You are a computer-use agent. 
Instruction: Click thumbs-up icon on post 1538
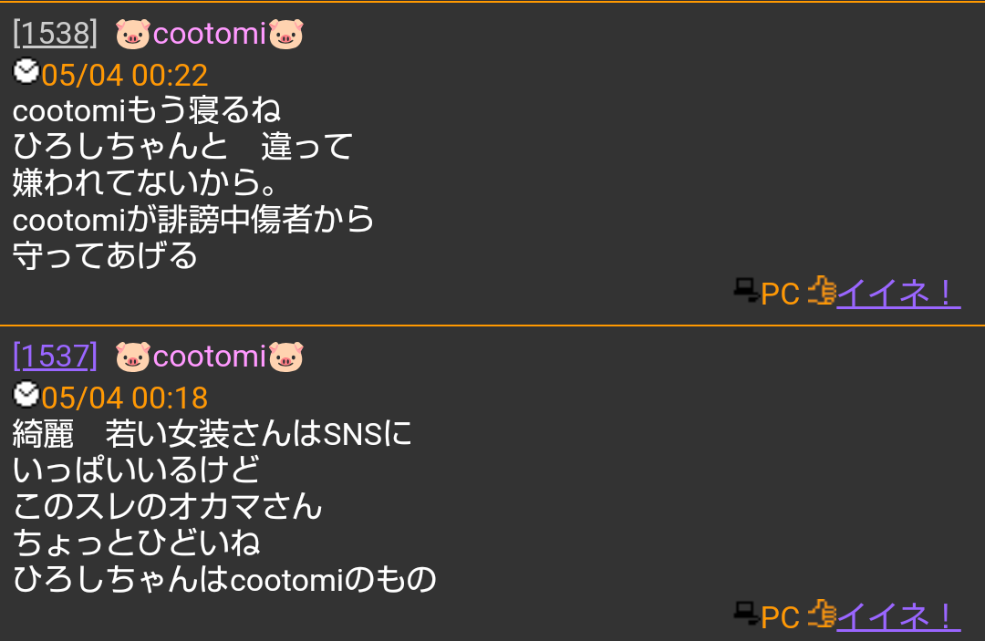822,291
